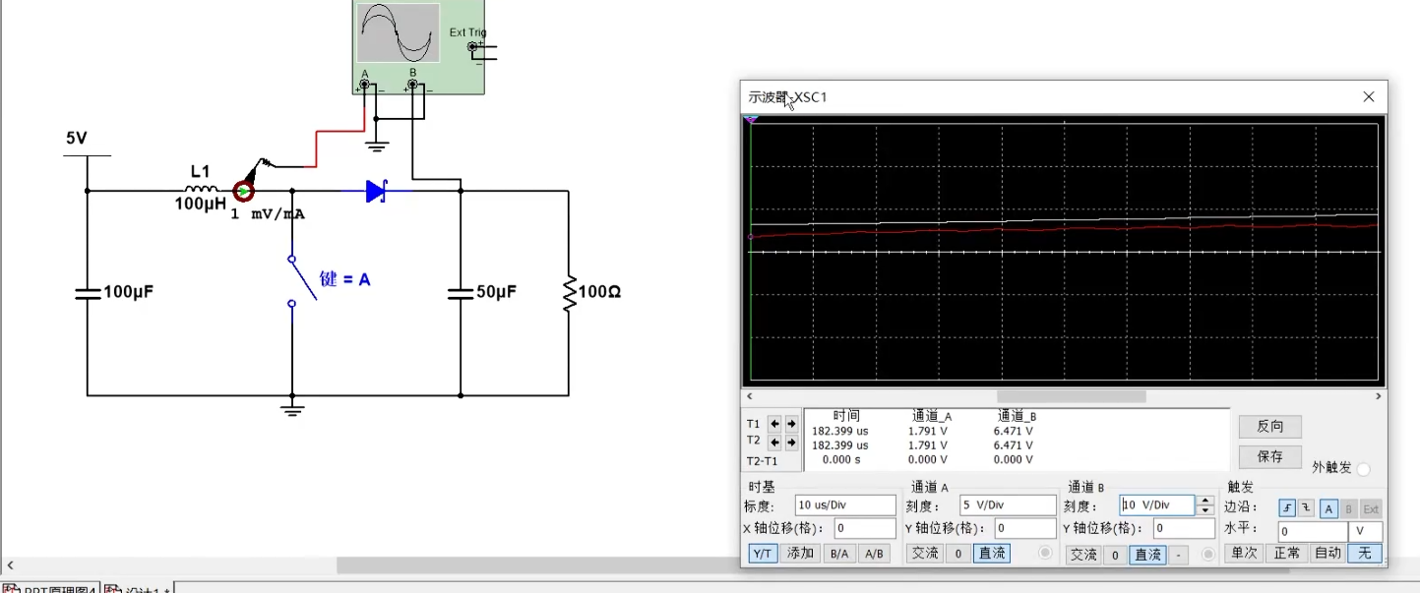Set channel A coupling to 直流
The width and height of the screenshot is (1420, 593).
991,554
